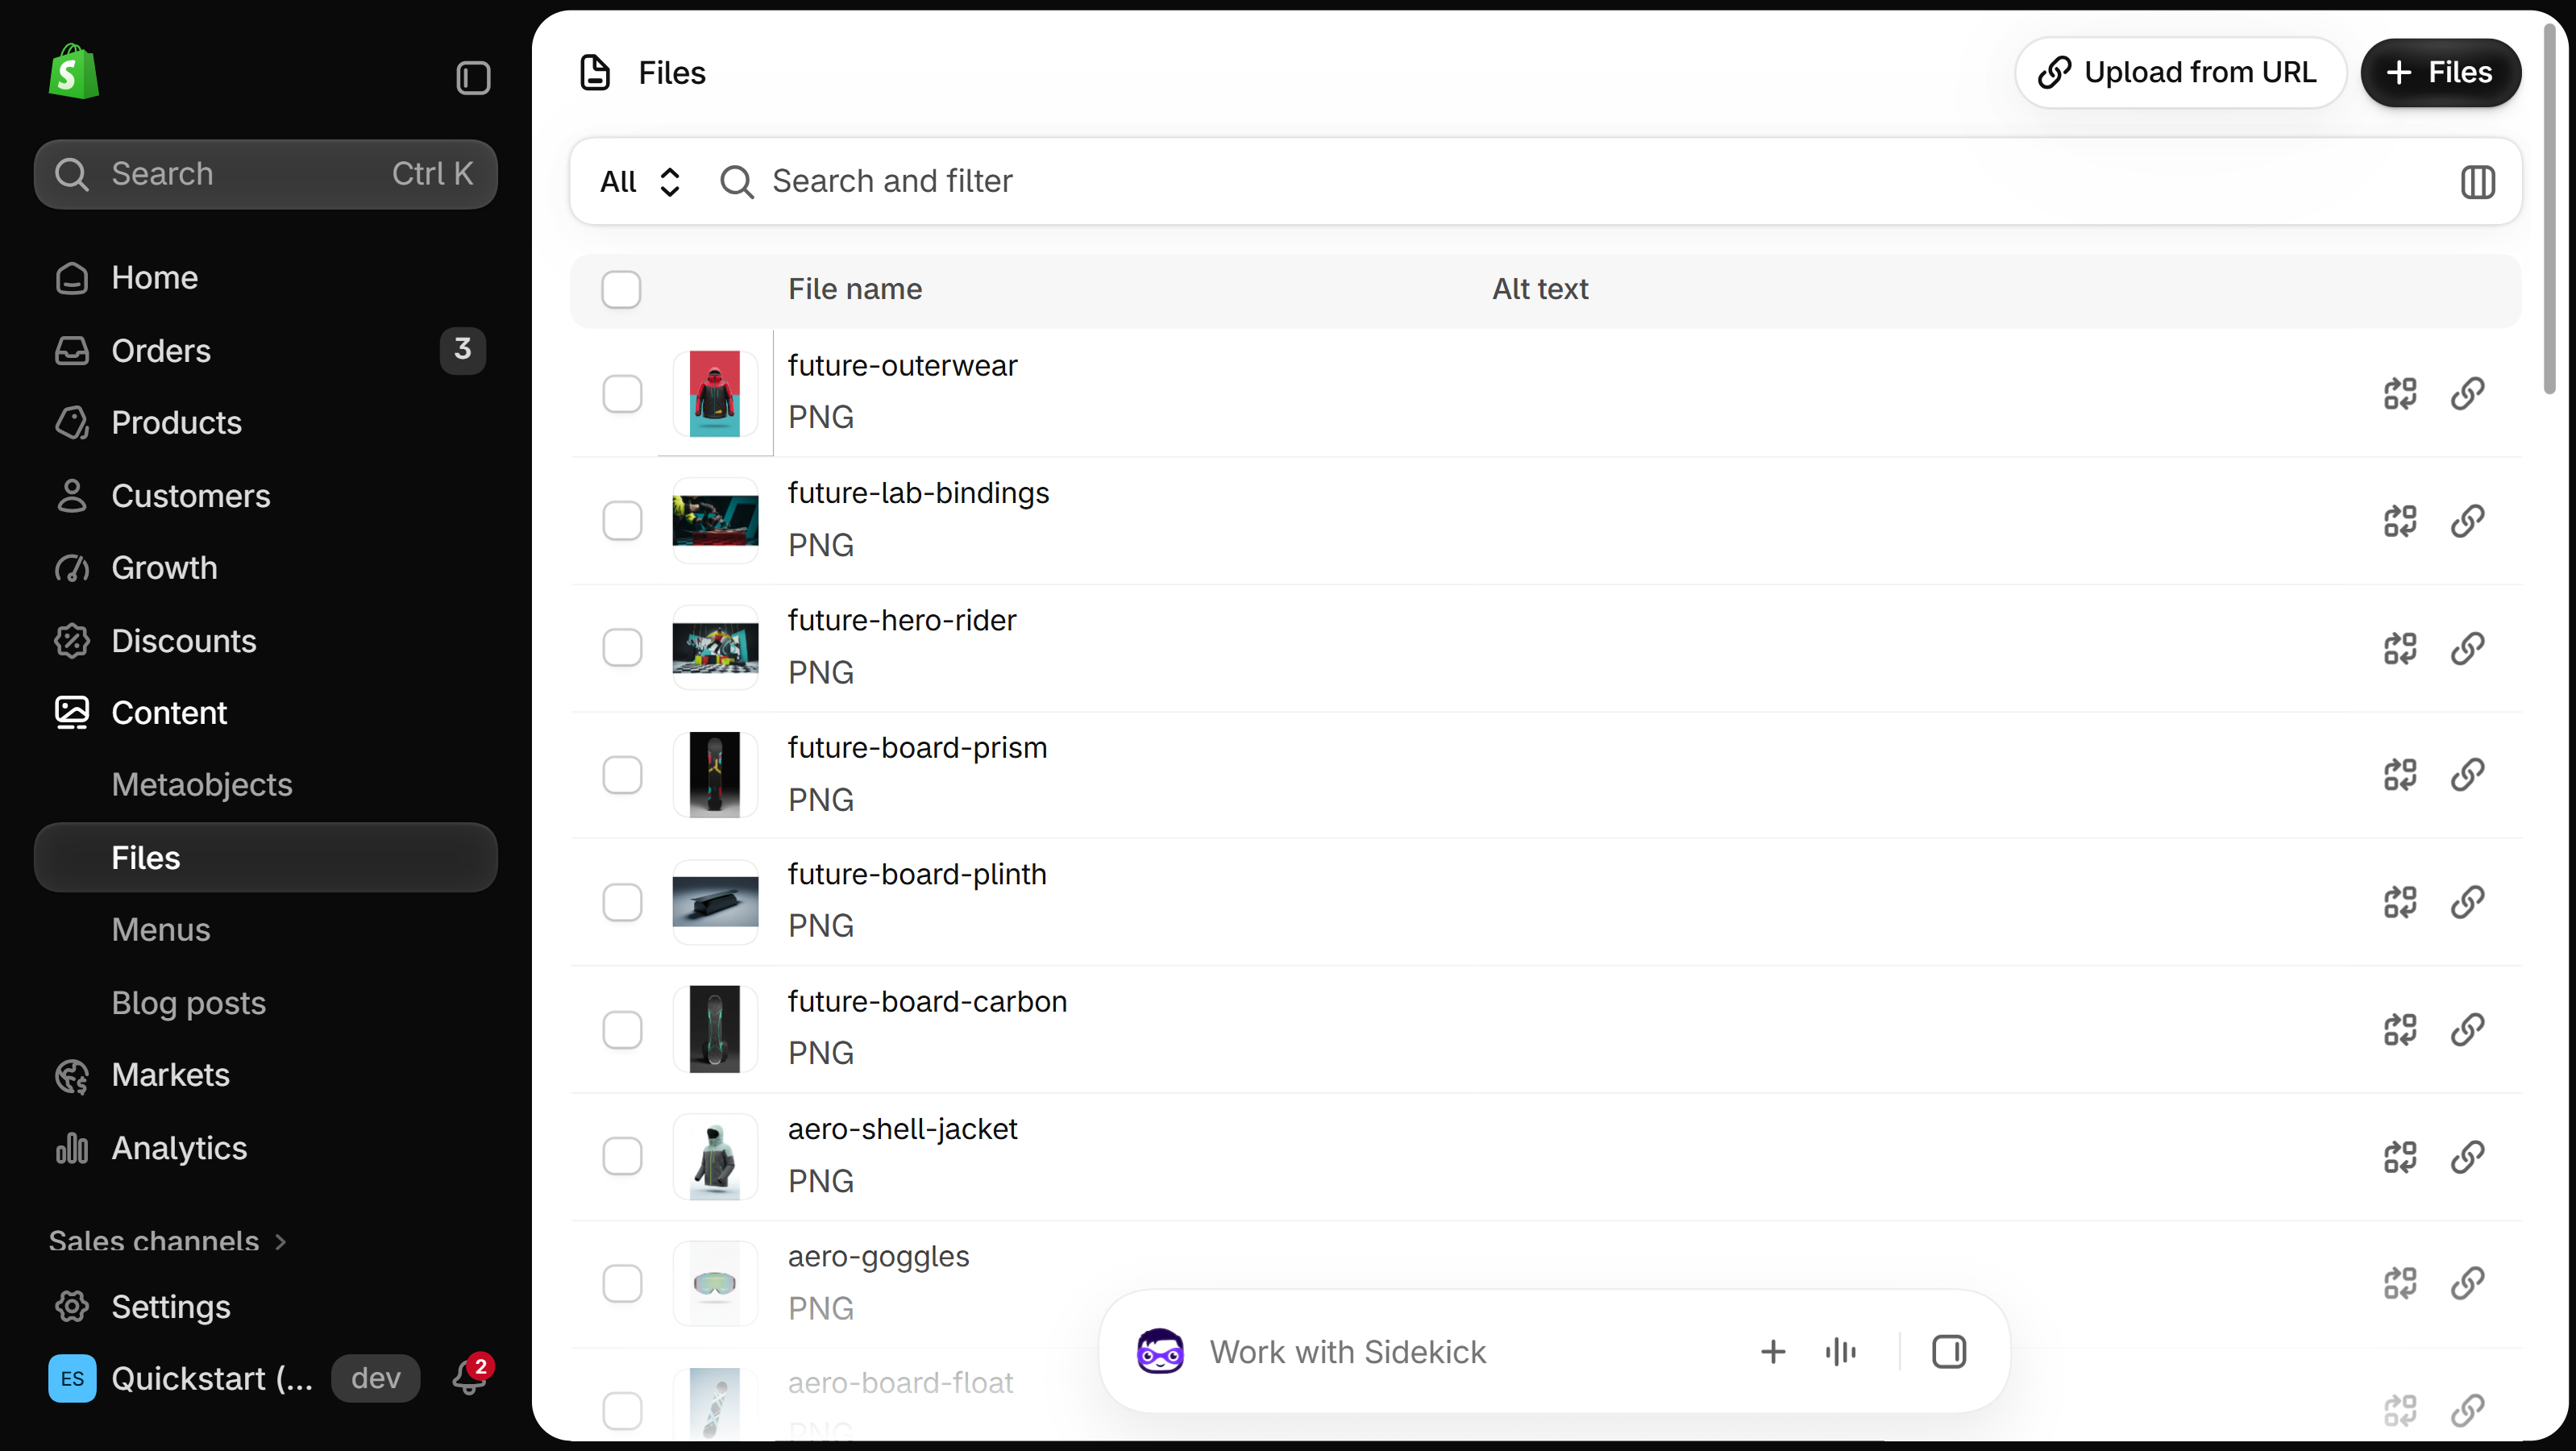2576x1451 pixels.
Task: Click the Sidekick avatar icon
Action: 1160,1352
